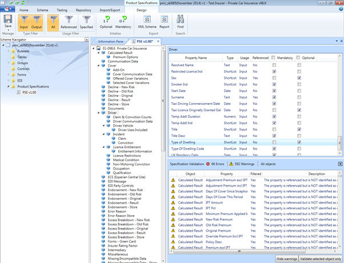
Task: Initialise properties as Optional
Action: click(x=106, y=23)
